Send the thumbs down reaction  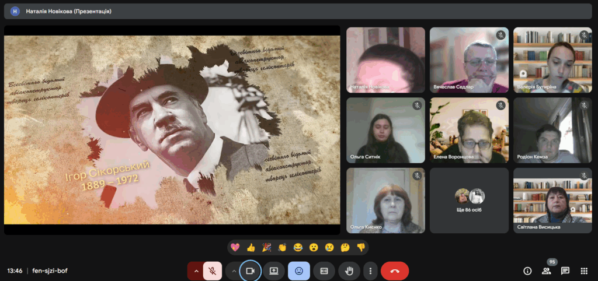coord(361,247)
